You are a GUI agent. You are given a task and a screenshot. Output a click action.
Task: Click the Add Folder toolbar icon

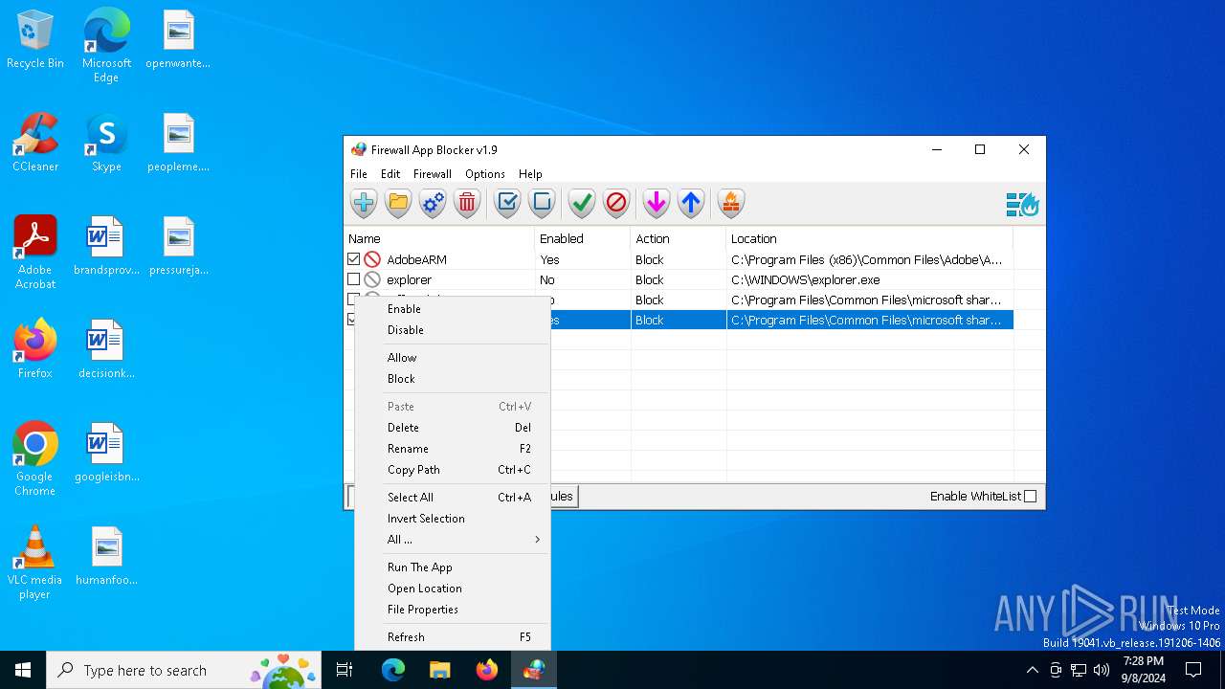398,203
